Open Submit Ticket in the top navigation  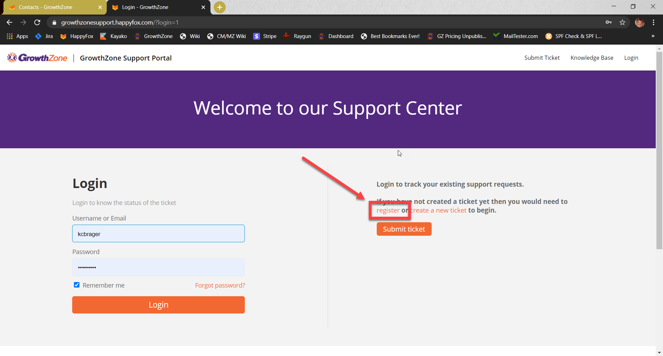click(542, 58)
